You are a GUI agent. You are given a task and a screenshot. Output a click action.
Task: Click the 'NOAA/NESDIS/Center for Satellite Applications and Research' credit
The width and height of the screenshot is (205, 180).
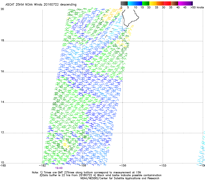click(120, 178)
